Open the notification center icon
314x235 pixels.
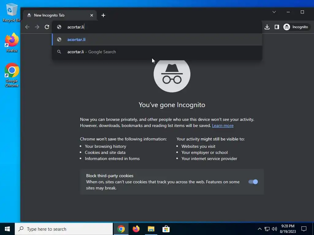pyautogui.click(x=304, y=229)
